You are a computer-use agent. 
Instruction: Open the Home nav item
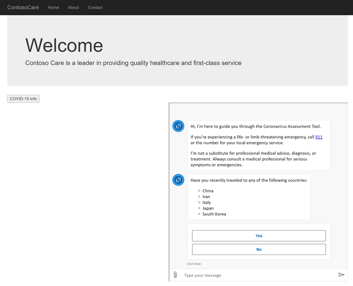(53, 7)
